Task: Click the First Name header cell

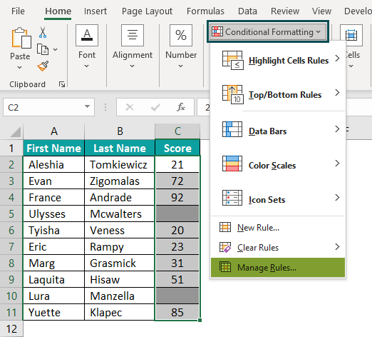Action: (54, 148)
